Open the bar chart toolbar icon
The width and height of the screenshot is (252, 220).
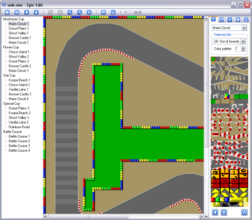point(113,12)
